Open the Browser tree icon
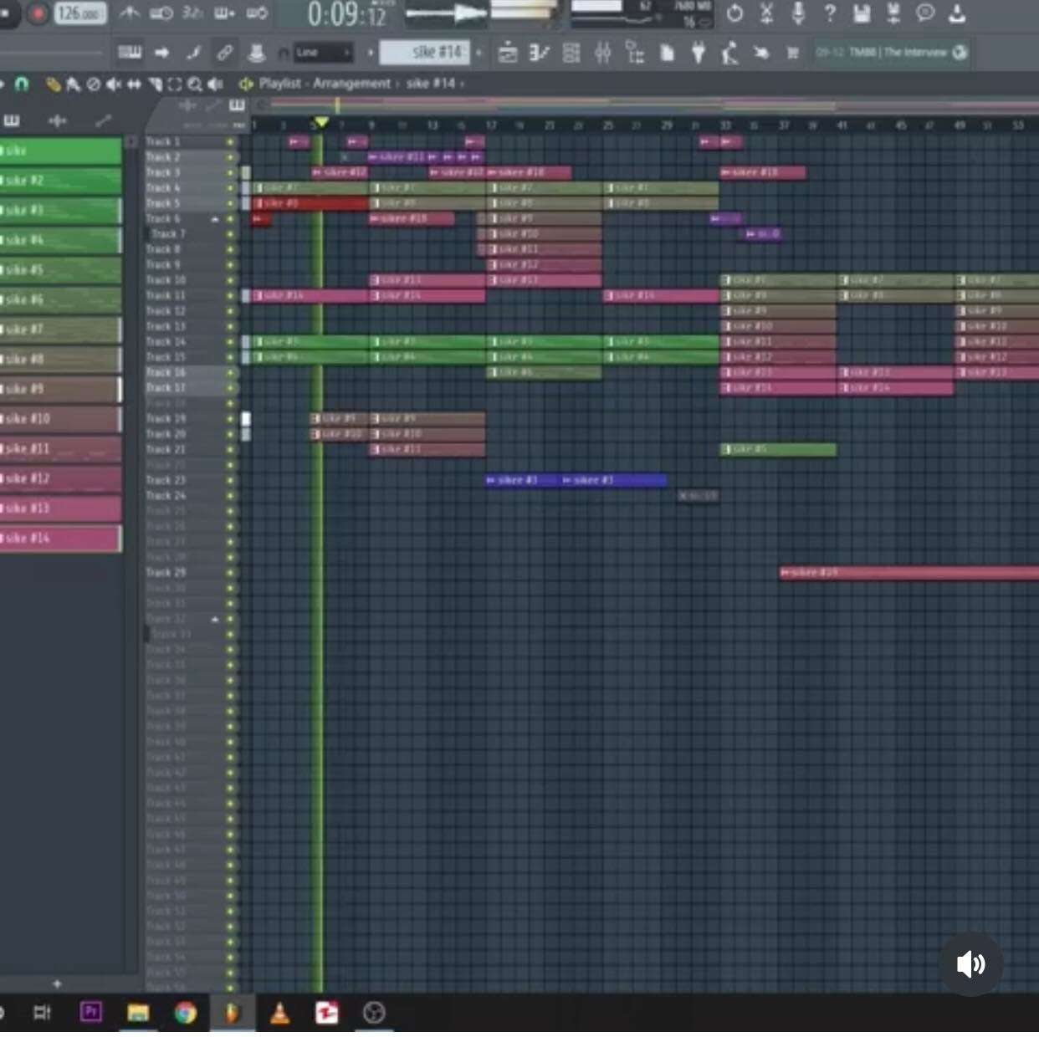 [x=635, y=54]
